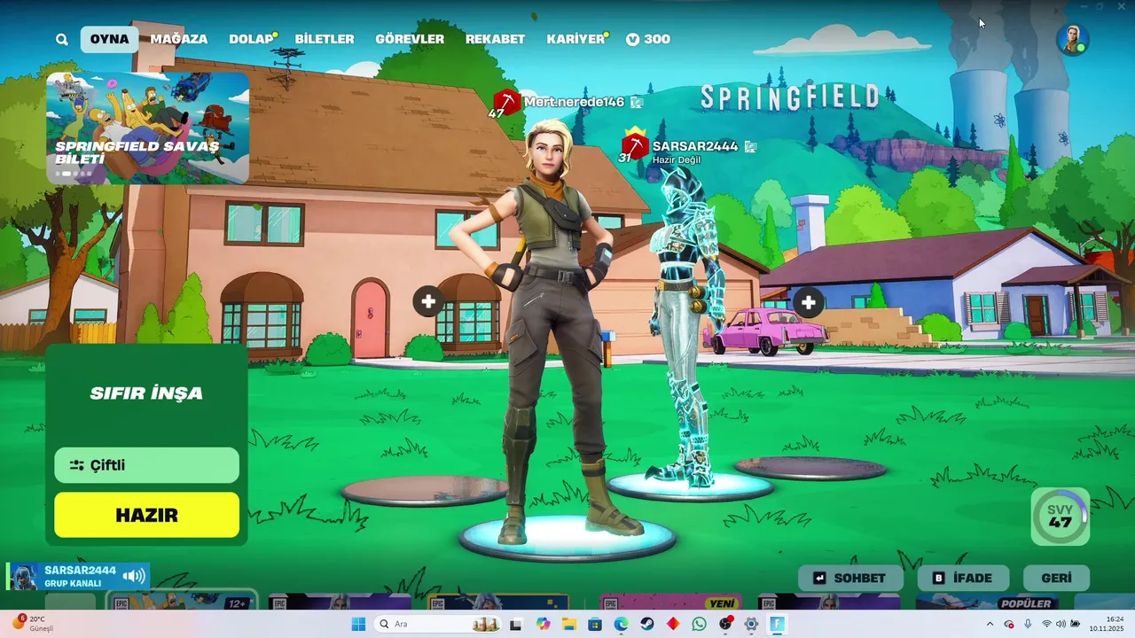
Task: Open the game tile labeled POPÜLER
Action: tap(989, 602)
